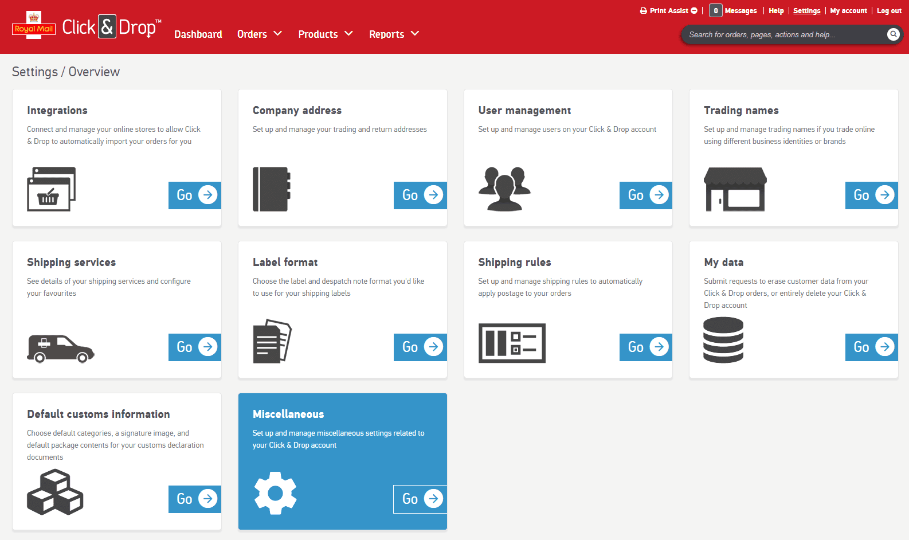Click the Shipping rules card title
Image resolution: width=909 pixels, height=540 pixels.
pyautogui.click(x=515, y=263)
